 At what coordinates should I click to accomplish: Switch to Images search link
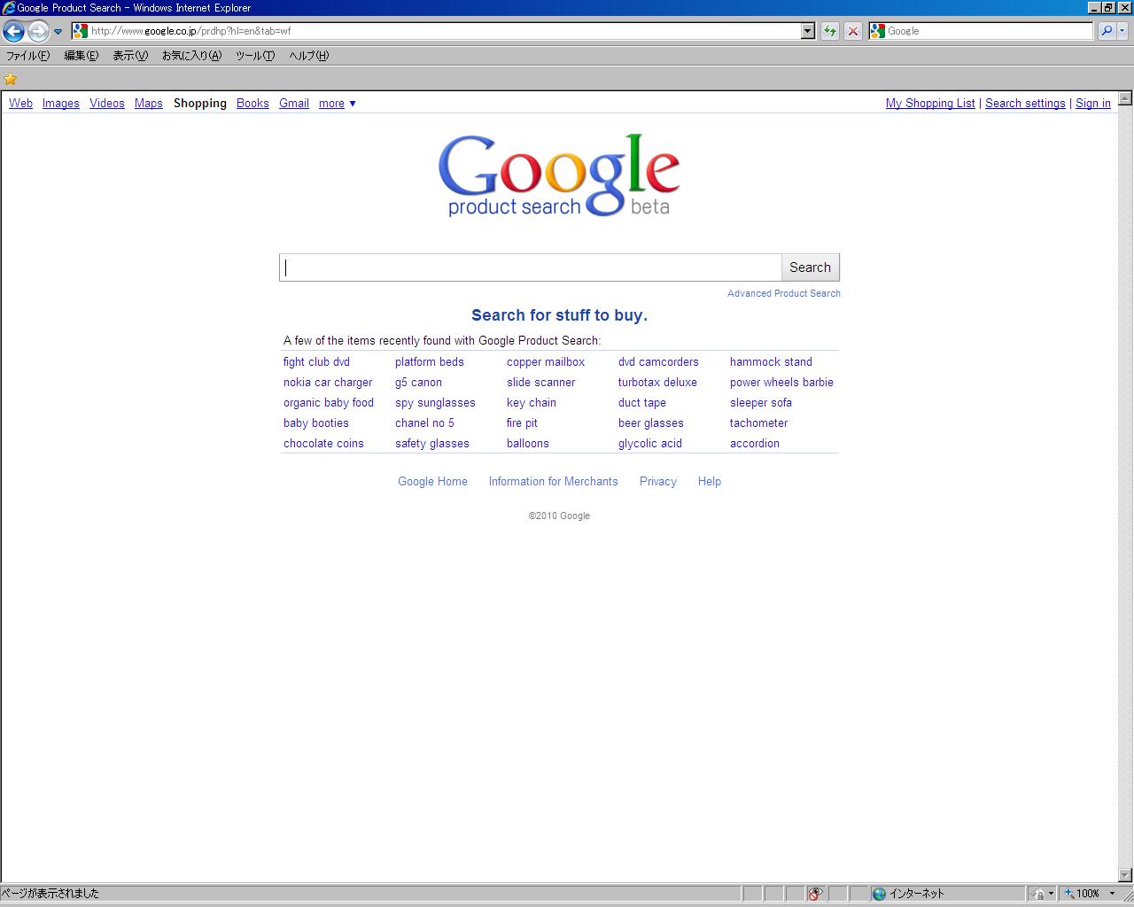tap(61, 104)
